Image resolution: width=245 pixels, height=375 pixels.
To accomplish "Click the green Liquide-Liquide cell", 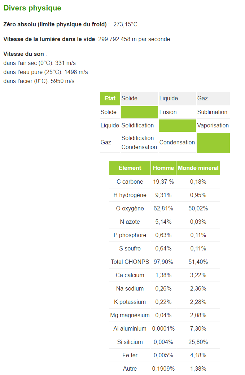I will [x=177, y=126].
